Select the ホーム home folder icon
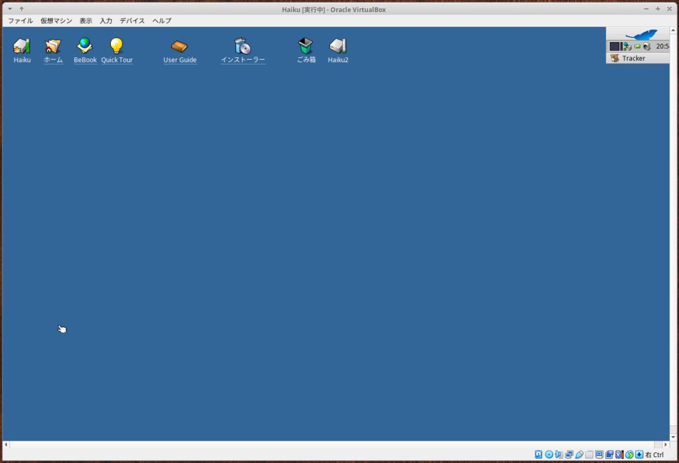The height and width of the screenshot is (463, 679). pyautogui.click(x=53, y=50)
